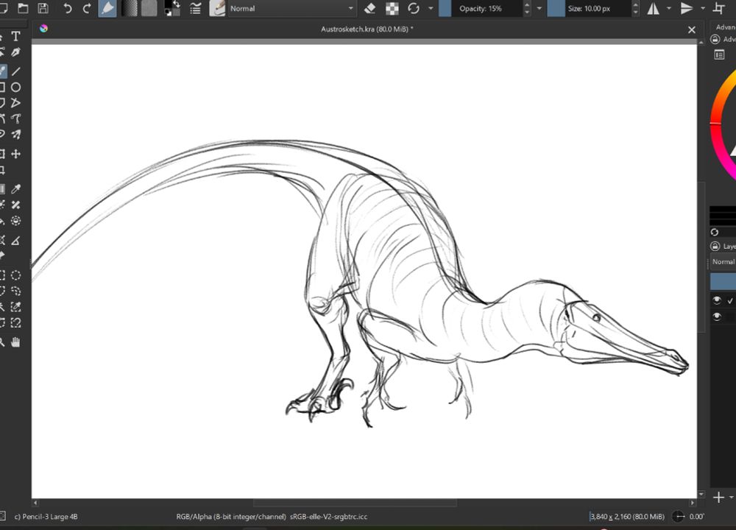This screenshot has width=736, height=530.
Task: Open an existing document via folder icon
Action: coord(23,8)
